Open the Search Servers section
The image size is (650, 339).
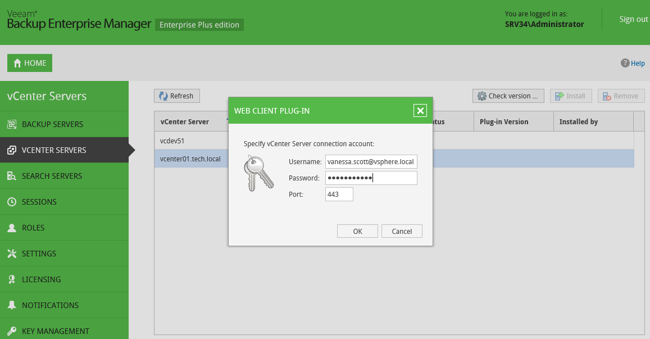64,176
